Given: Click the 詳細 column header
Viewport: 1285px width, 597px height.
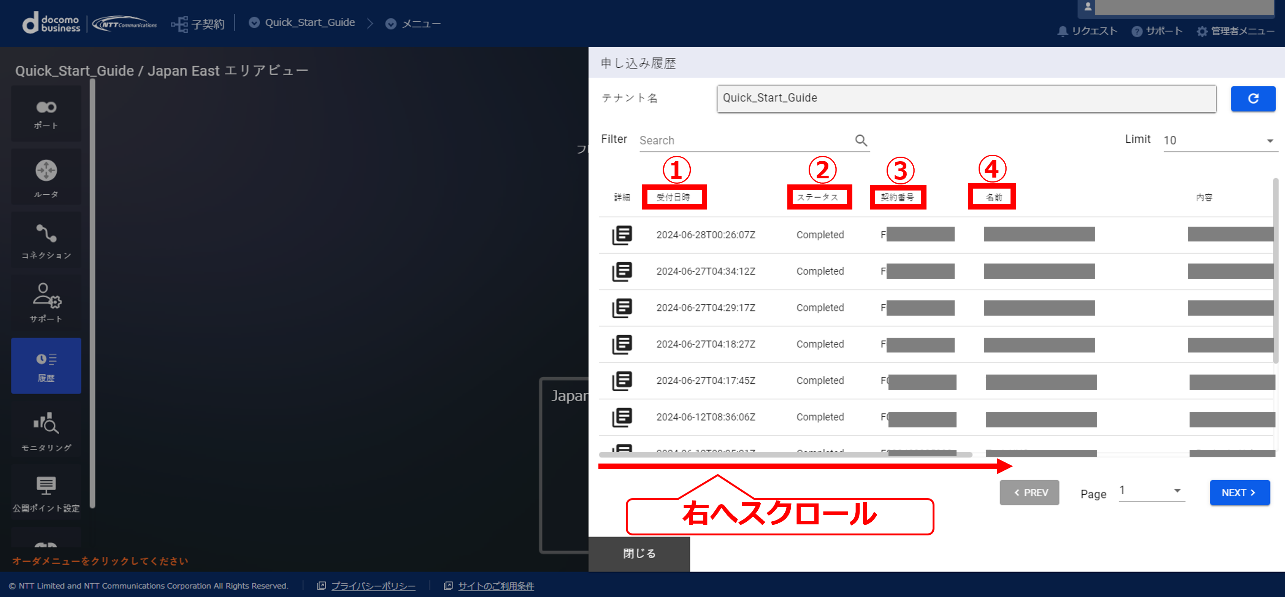Looking at the screenshot, I should [x=622, y=197].
